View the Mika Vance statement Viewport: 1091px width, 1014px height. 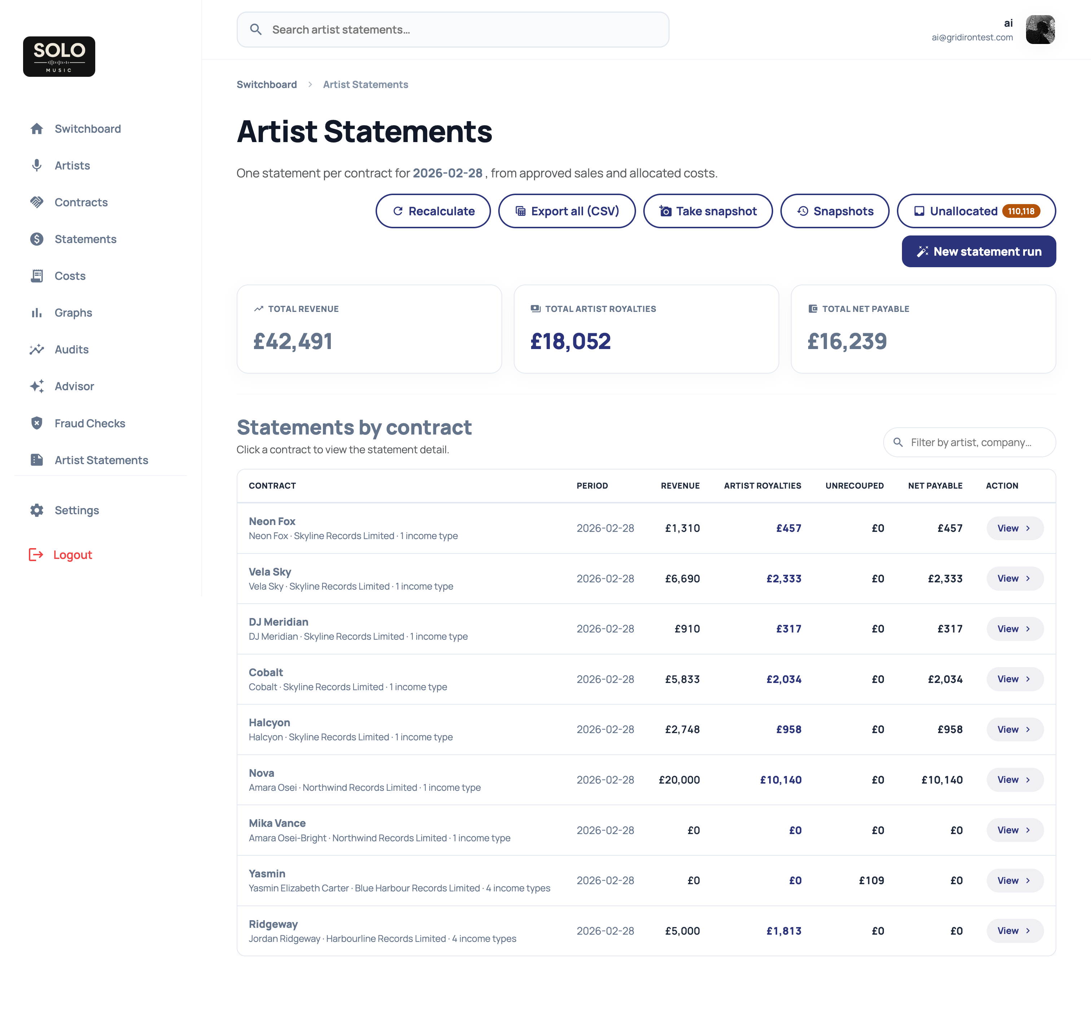(x=1015, y=830)
